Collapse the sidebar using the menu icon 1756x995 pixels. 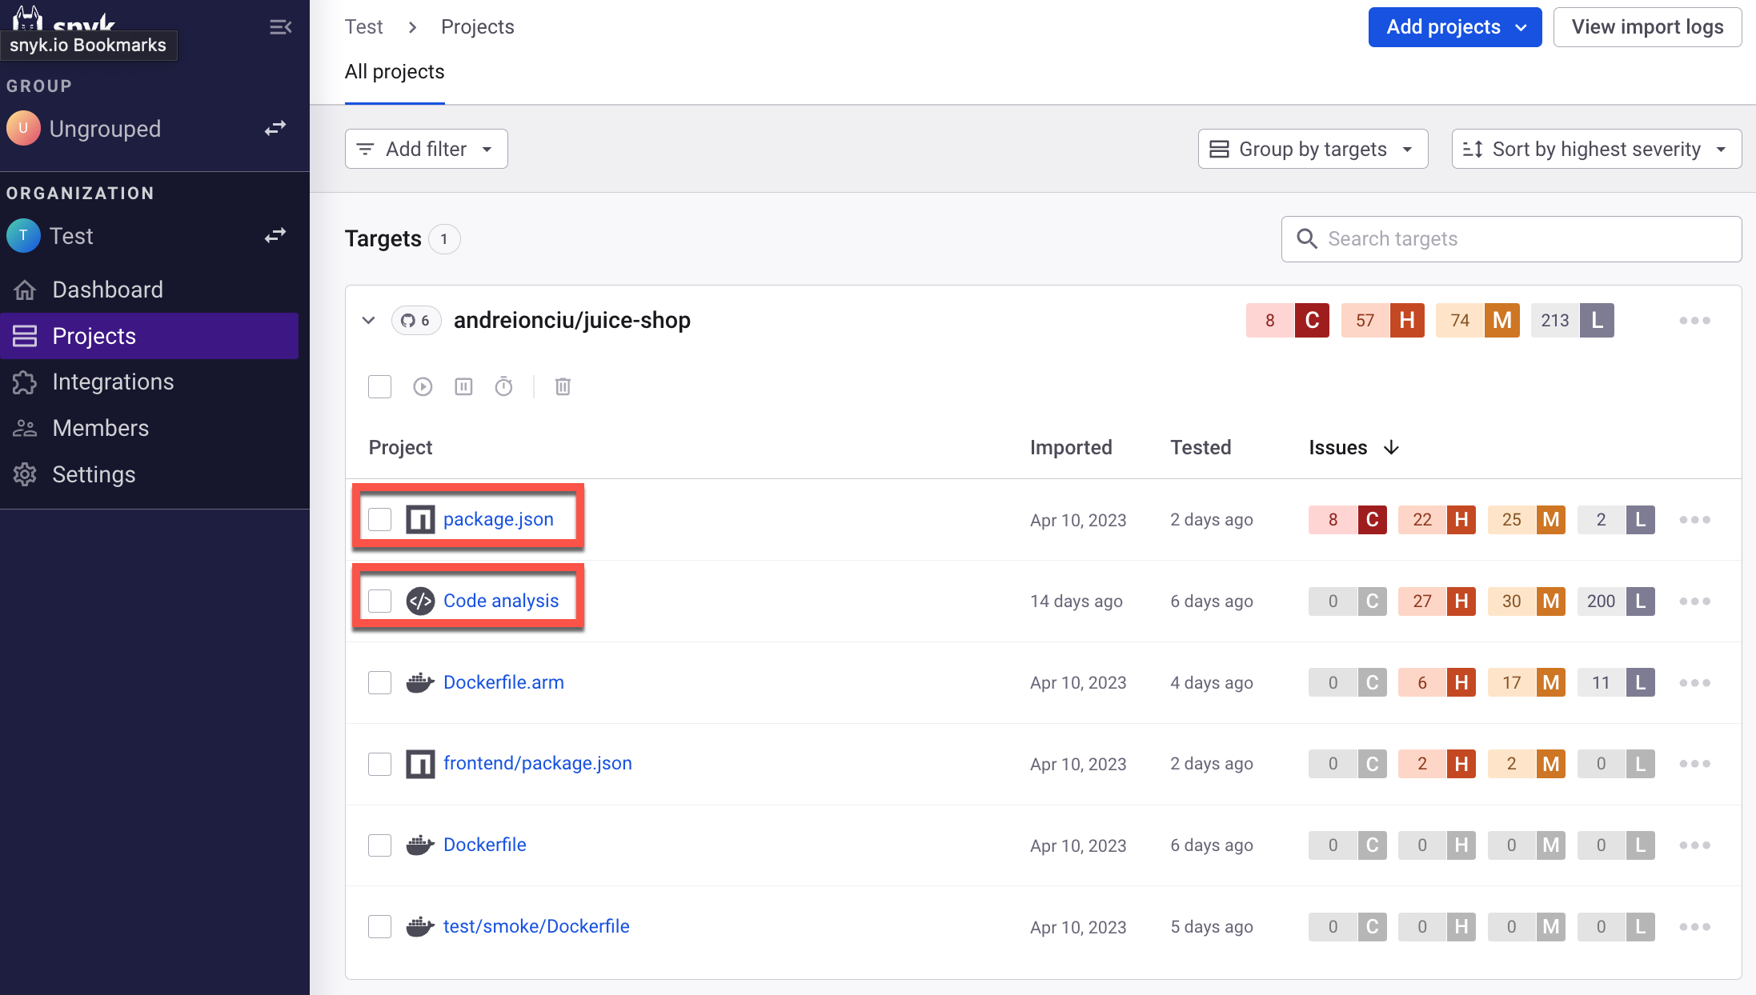coord(280,27)
